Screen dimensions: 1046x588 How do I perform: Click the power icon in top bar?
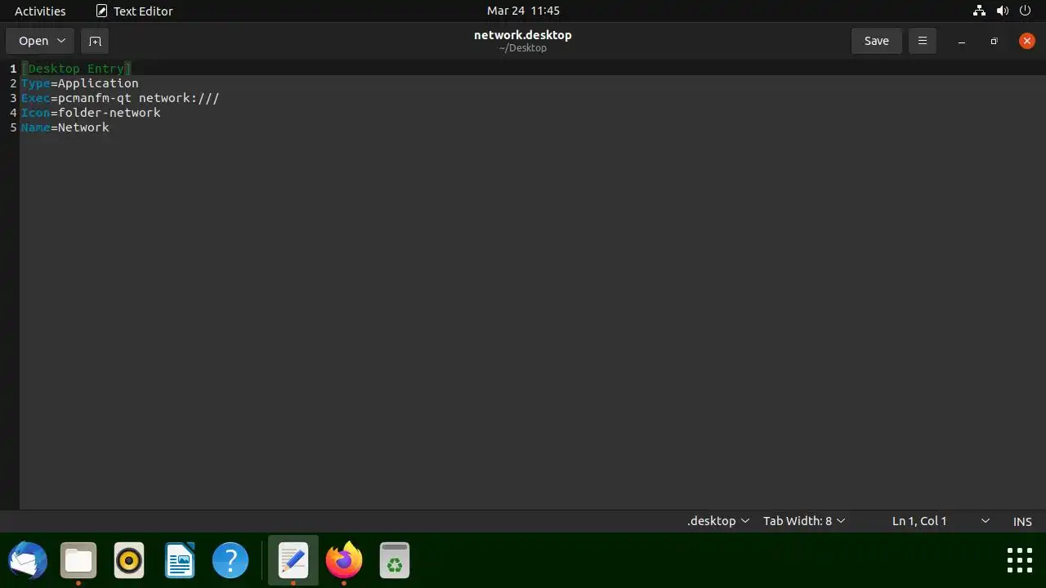(x=1026, y=11)
